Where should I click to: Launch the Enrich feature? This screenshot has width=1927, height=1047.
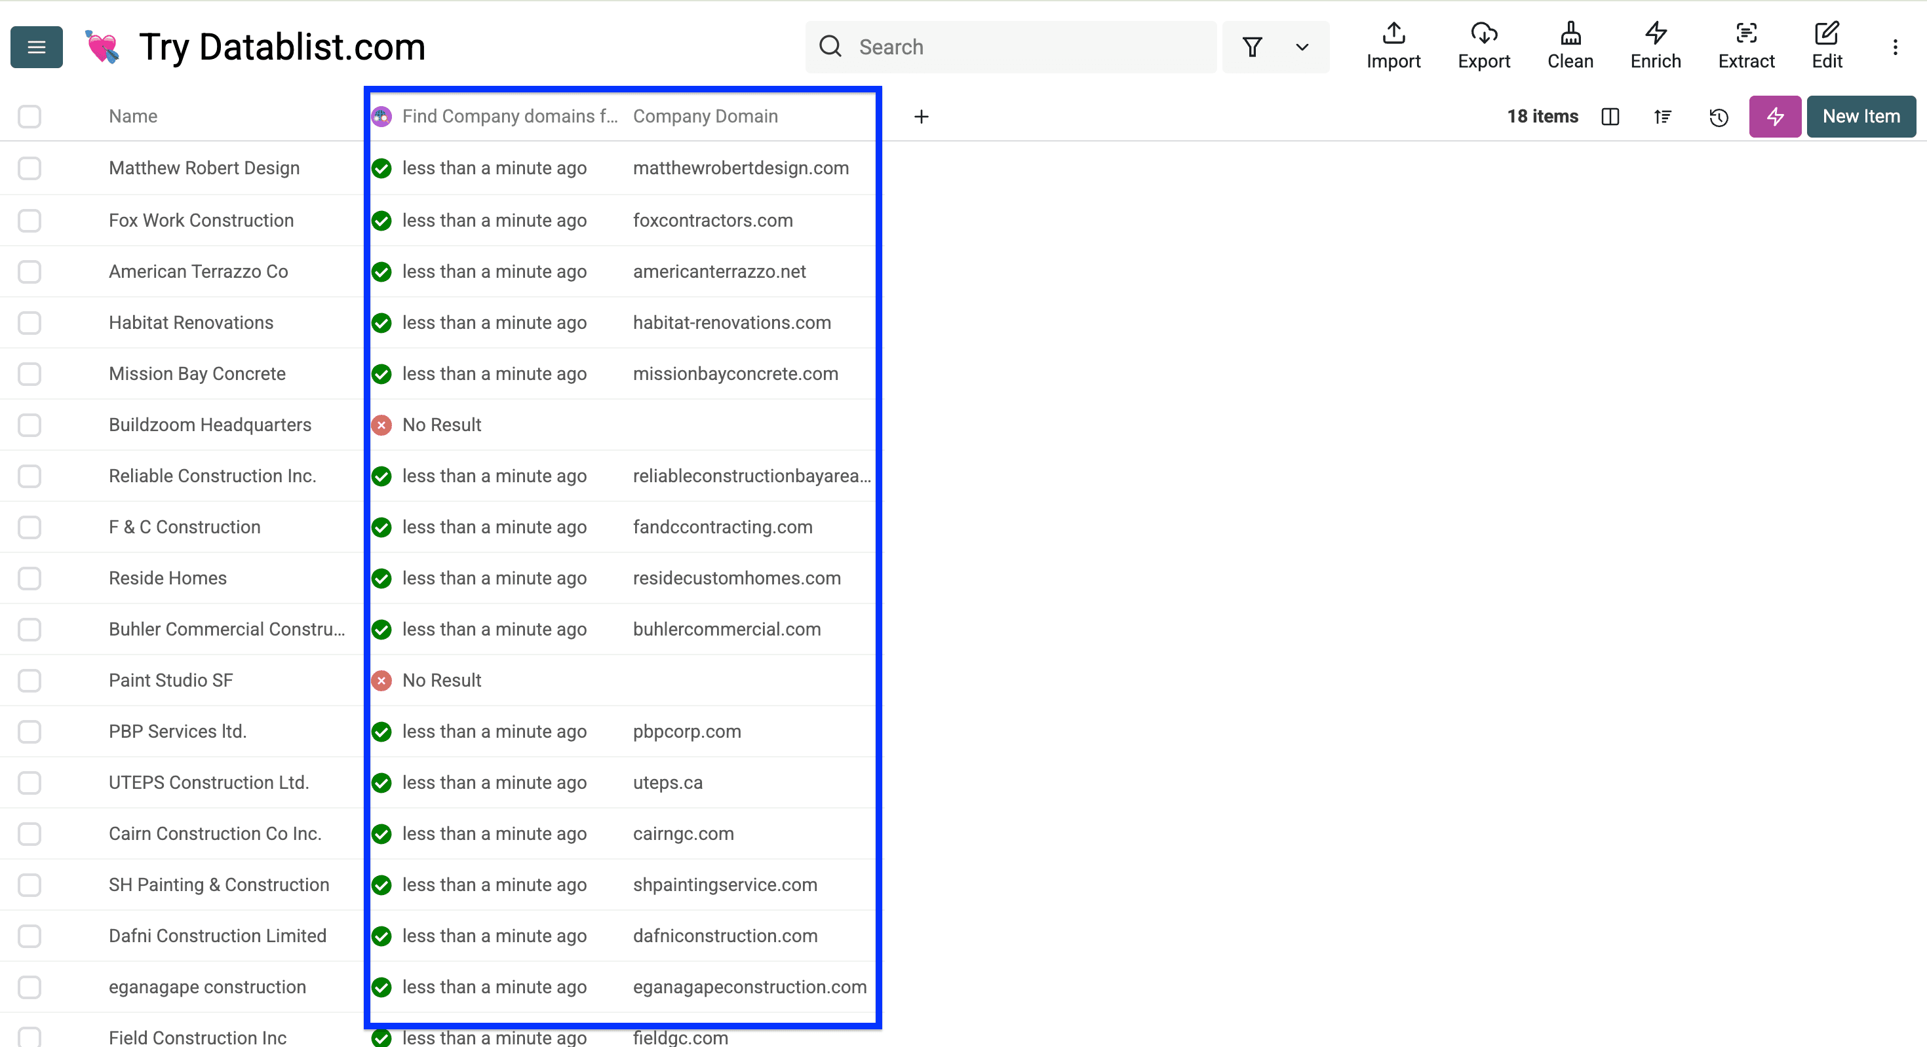point(1655,47)
